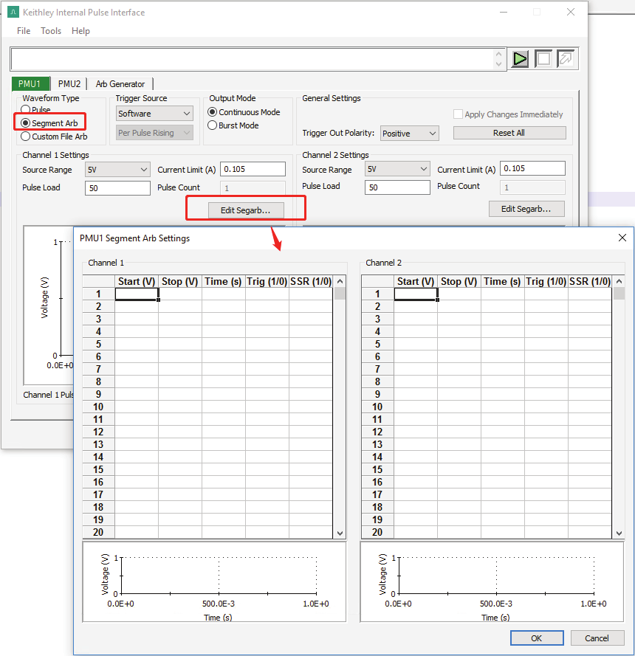Select row header 10 in Channel 2 table
This screenshot has height=656, width=635.
[377, 407]
